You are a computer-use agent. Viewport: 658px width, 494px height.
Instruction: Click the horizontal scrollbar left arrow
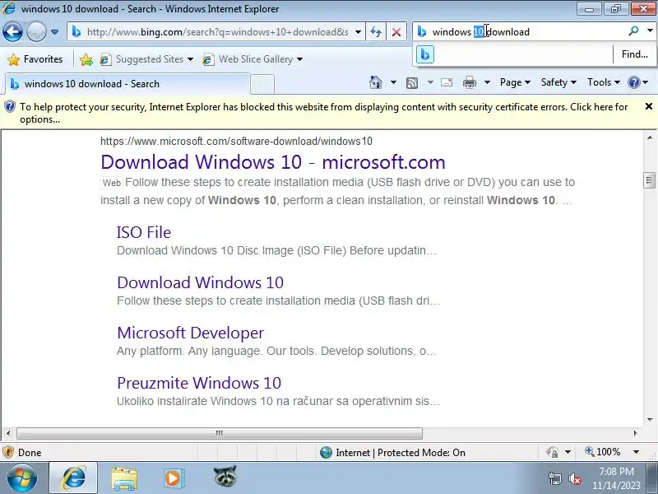[x=8, y=433]
